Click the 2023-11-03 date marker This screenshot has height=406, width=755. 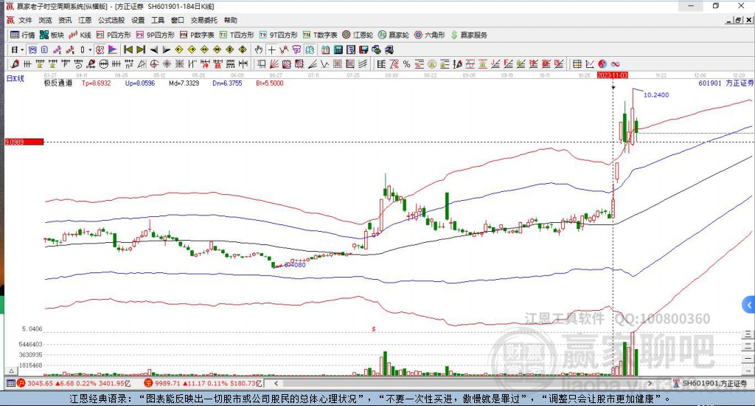[x=613, y=76]
